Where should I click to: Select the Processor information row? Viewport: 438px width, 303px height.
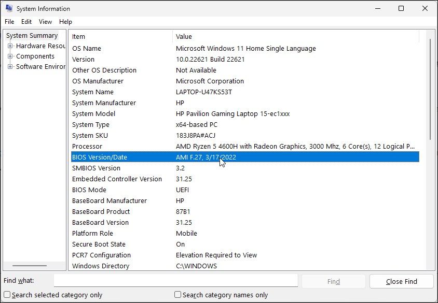[x=208, y=146]
